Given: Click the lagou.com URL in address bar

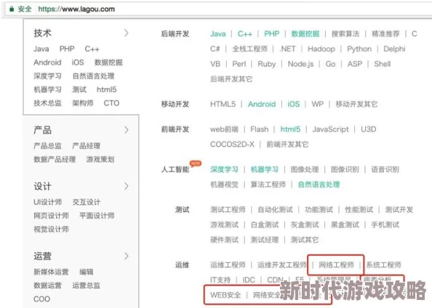Looking at the screenshot, I should [x=76, y=9].
